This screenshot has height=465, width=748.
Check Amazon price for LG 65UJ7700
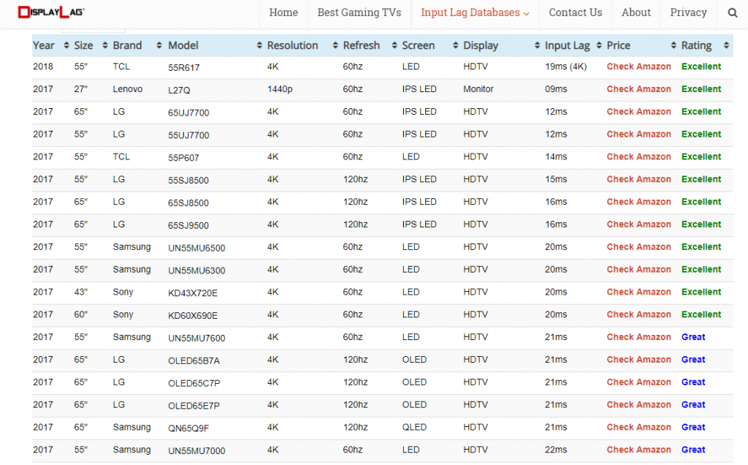(x=638, y=111)
